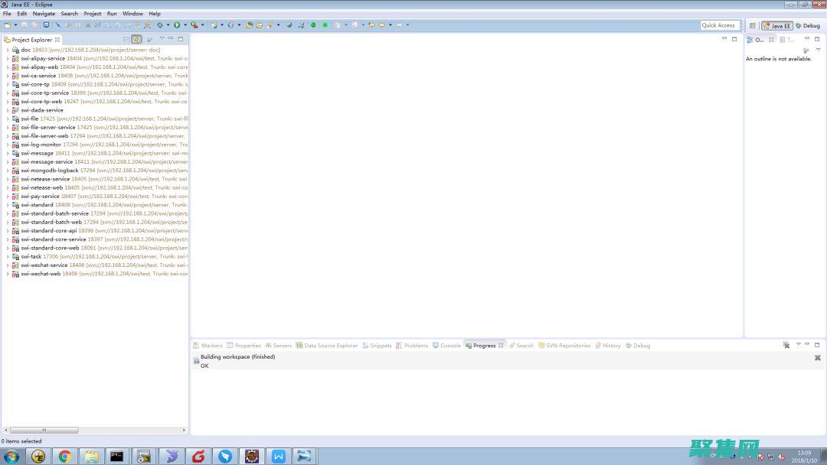
Task: Click the green Run button in toolbar
Action: (x=177, y=25)
